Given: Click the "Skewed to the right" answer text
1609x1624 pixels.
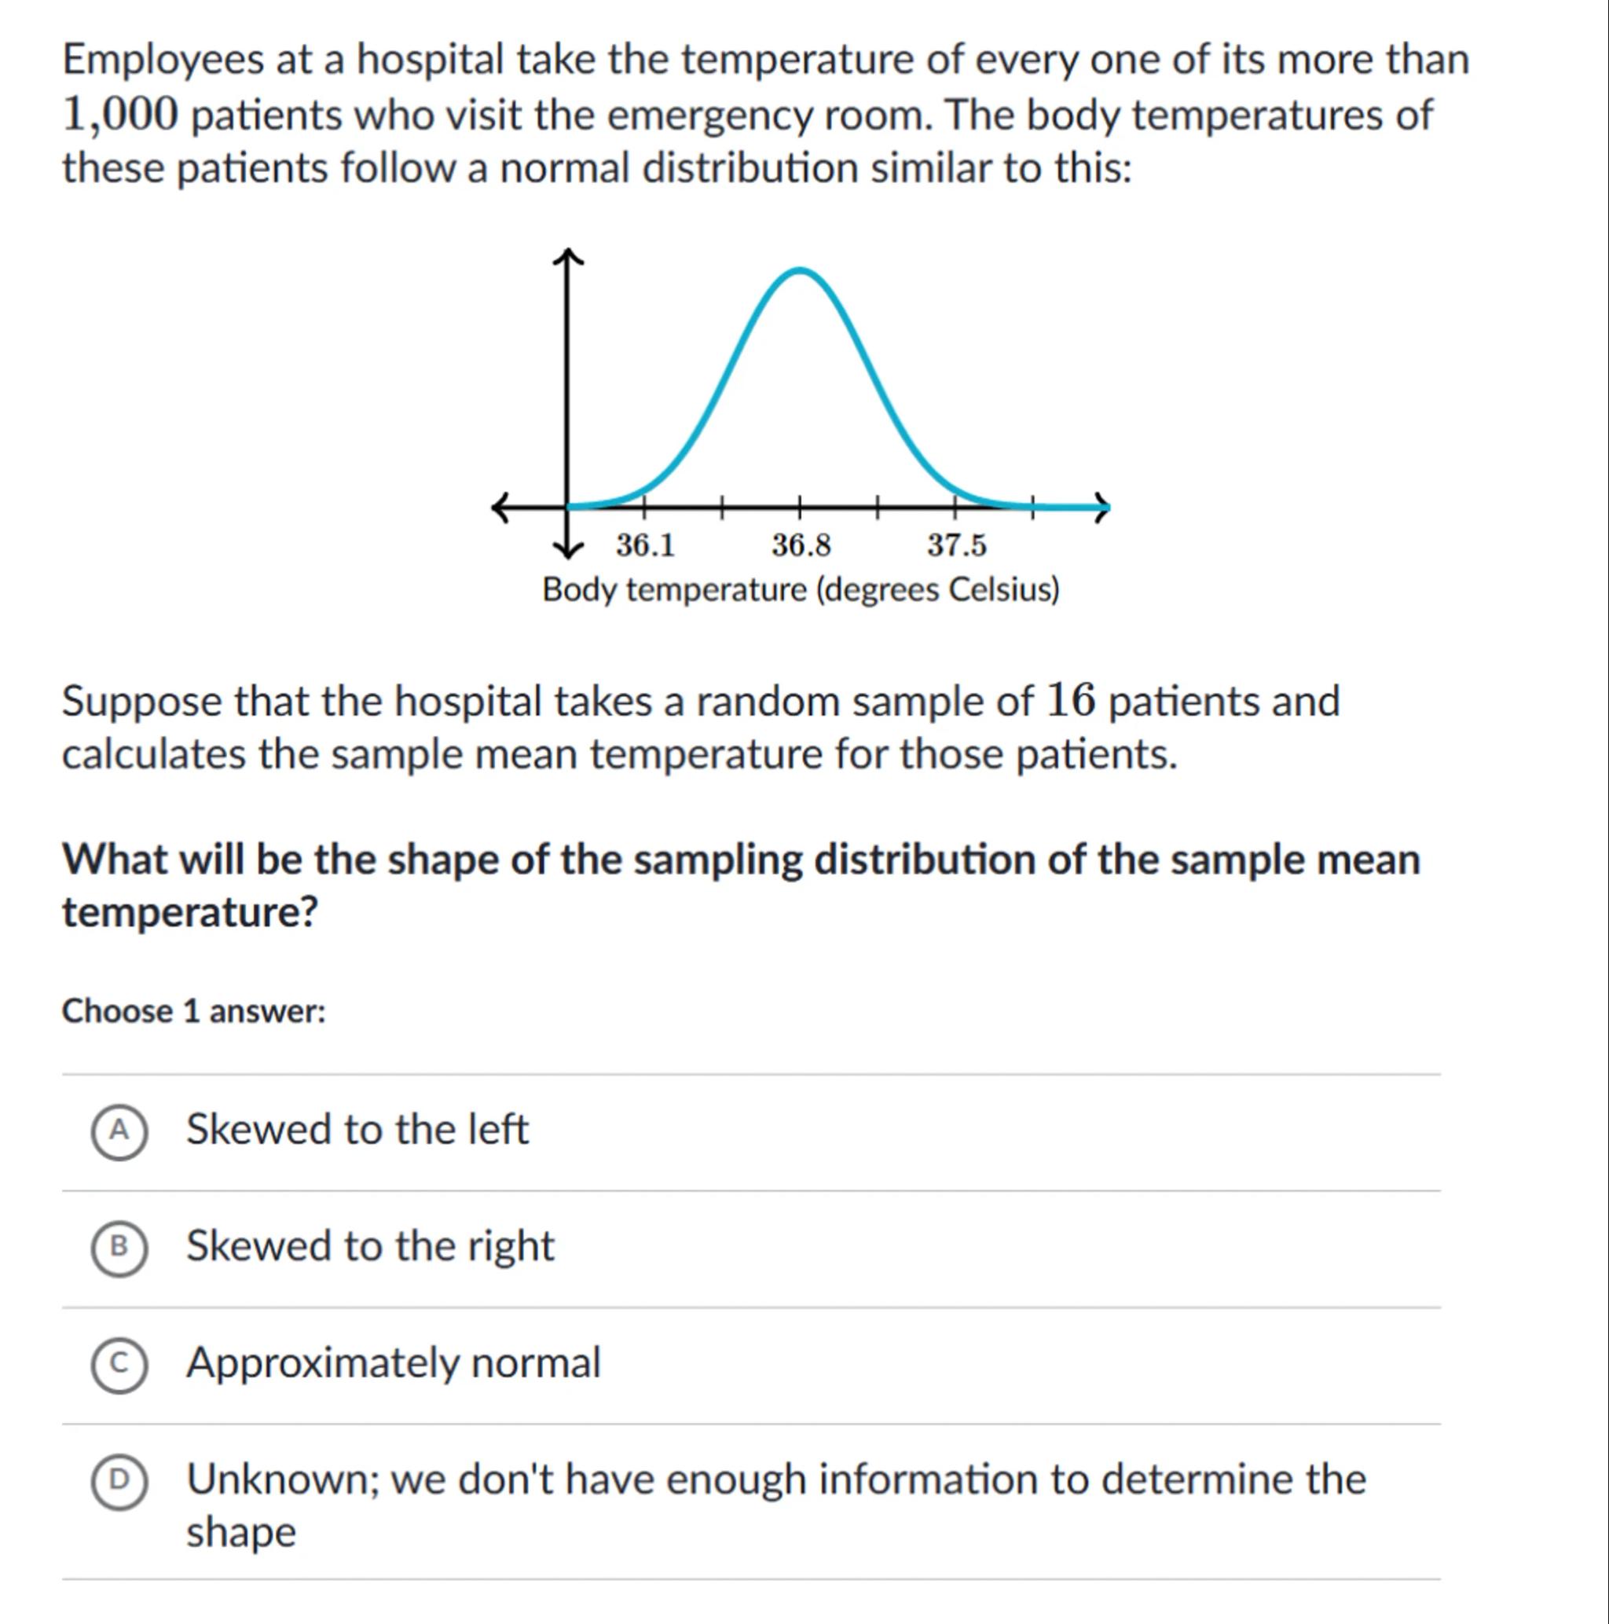Looking at the screenshot, I should [370, 1247].
